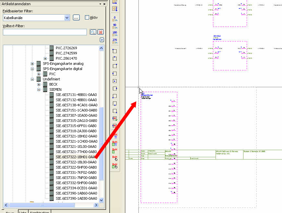This screenshot has height=213, width=282.
Task: Set handle to bottom-right corner
Action: click(114, 111)
